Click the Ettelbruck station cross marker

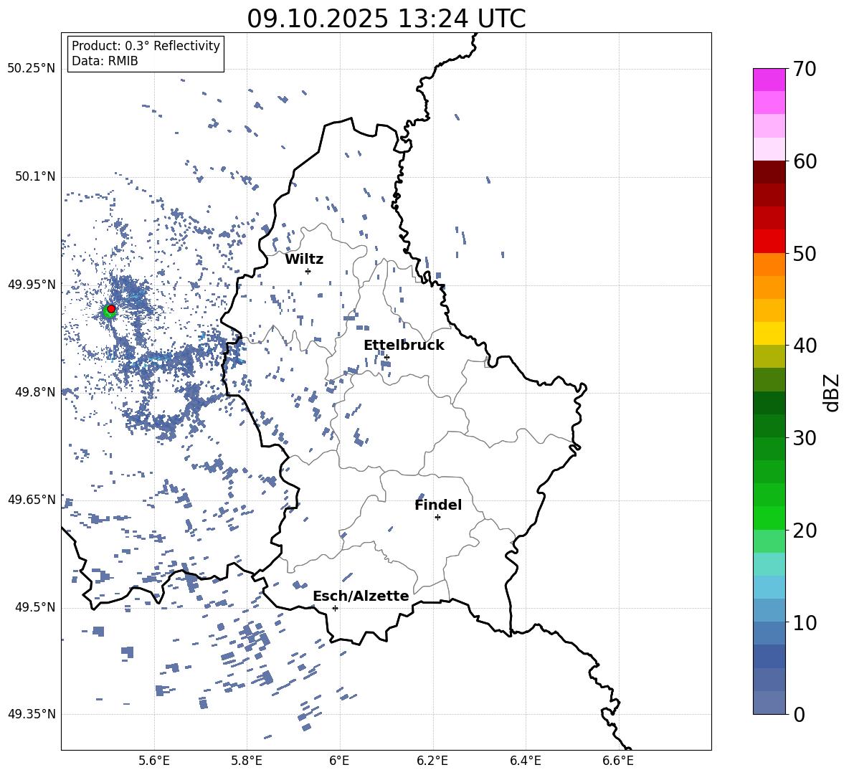tap(386, 357)
